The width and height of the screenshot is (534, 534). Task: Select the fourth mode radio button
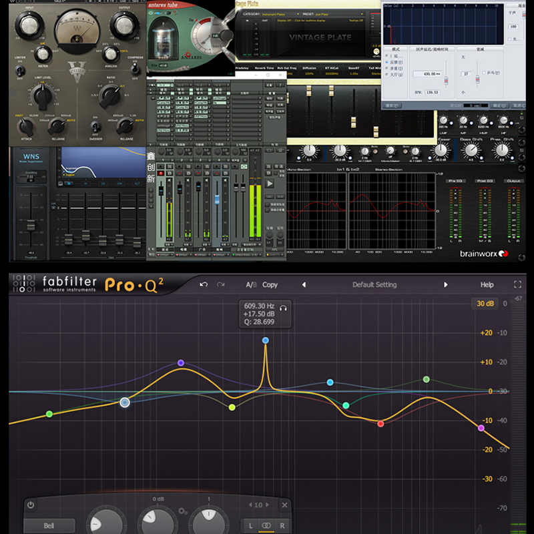tap(387, 74)
